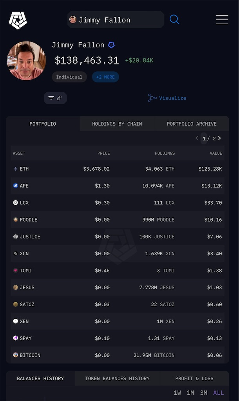
Task: Click the ETH token icon
Action: click(15, 169)
